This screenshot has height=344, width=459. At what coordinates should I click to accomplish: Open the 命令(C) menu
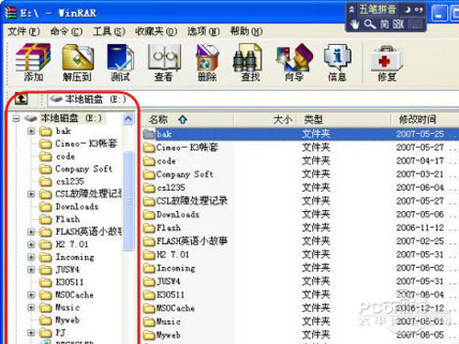click(66, 31)
